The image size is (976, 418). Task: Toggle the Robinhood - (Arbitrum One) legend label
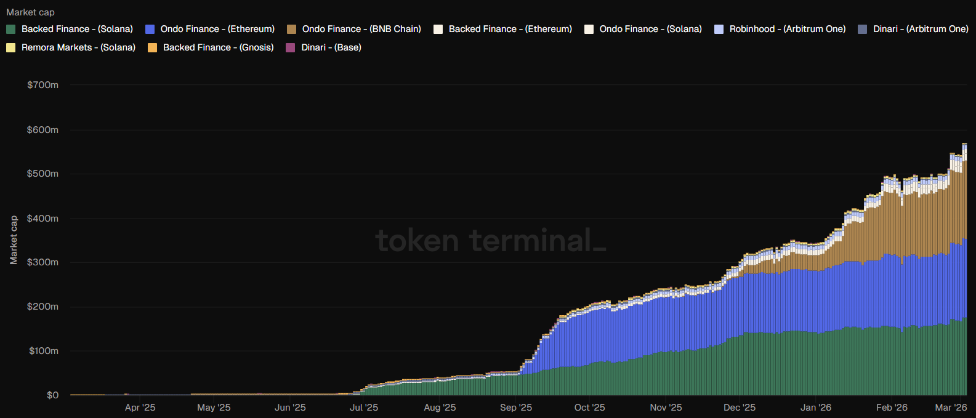pos(788,29)
